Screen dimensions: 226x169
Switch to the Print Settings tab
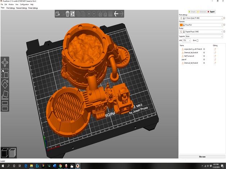pyautogui.click(x=11, y=8)
